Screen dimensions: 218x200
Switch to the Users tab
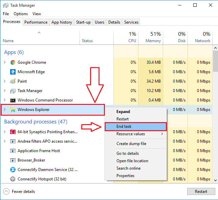coord(100,22)
